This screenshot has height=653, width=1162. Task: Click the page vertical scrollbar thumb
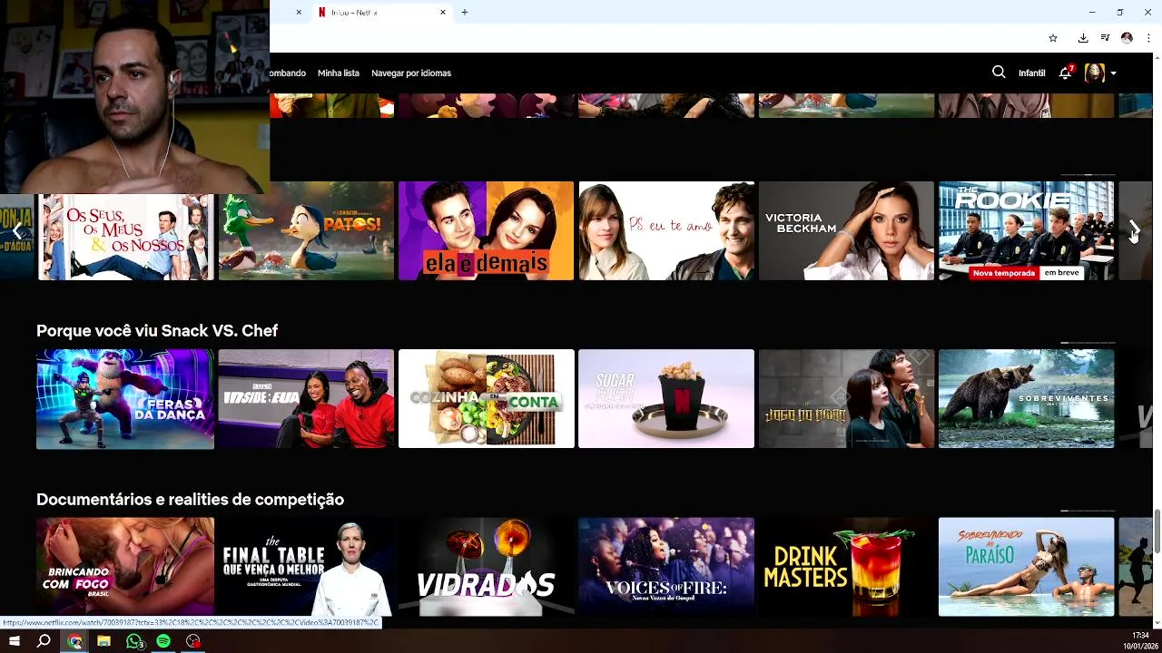point(1157,530)
